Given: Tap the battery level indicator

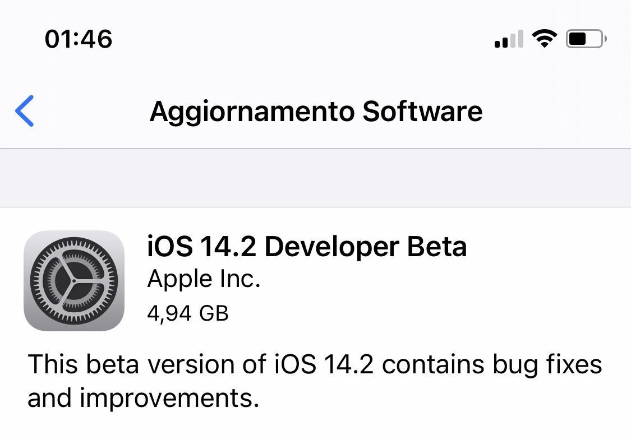Looking at the screenshot, I should (586, 39).
